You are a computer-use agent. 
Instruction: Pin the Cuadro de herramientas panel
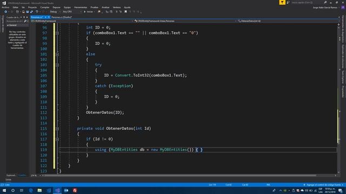pos(24,17)
